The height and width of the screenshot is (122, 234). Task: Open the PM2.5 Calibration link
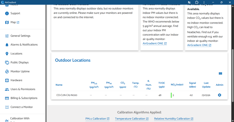coord(97,119)
